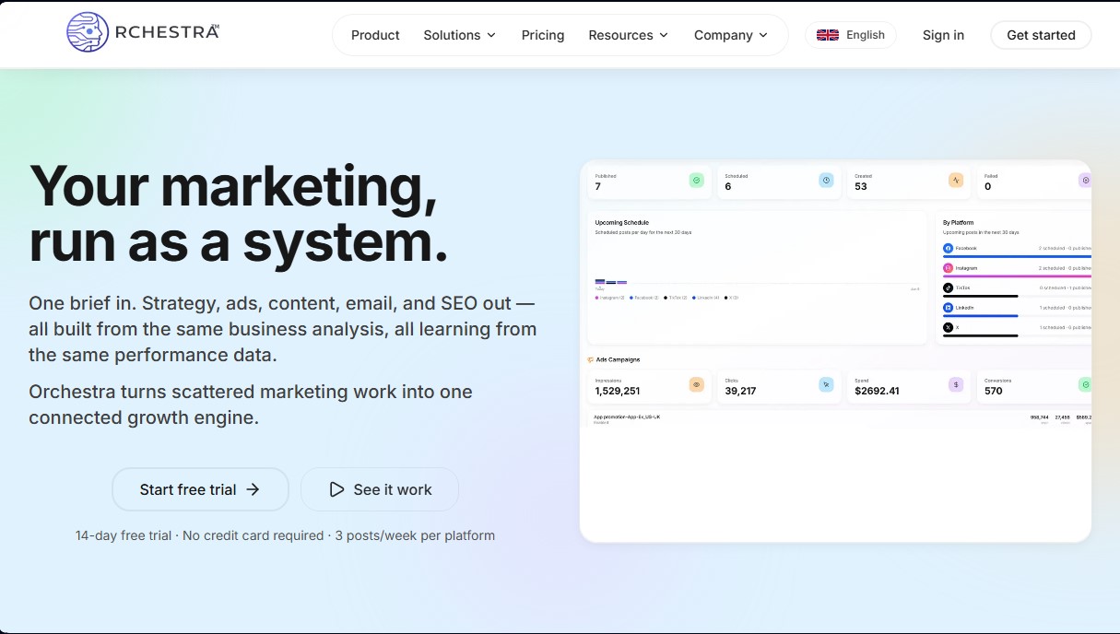Click the LinkedIn platform icon
Image resolution: width=1120 pixels, height=634 pixels.
click(x=948, y=308)
